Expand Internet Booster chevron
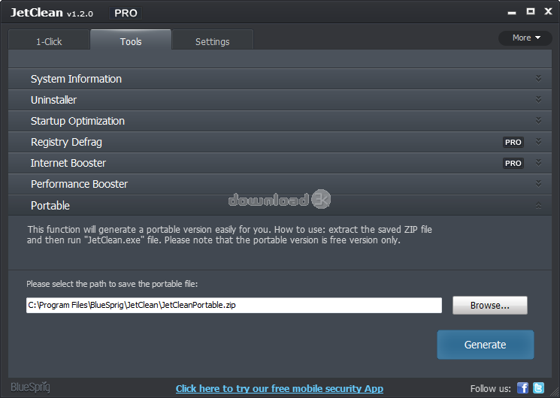This screenshot has height=398, width=560. pos(538,163)
